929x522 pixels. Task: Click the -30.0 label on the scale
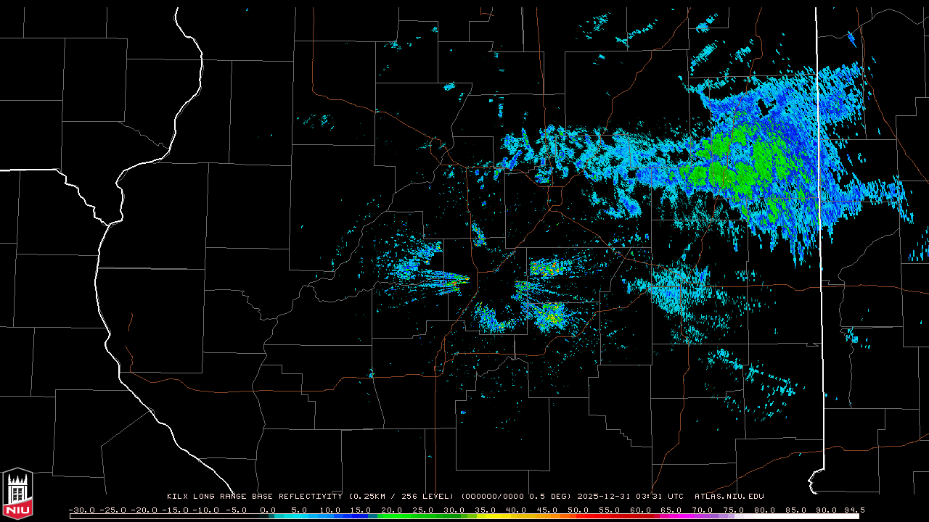point(81,510)
